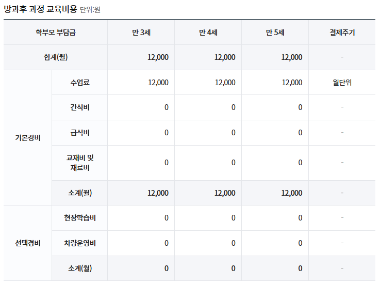Click the 합계(월) row label
380x284 pixels.
tap(55, 57)
